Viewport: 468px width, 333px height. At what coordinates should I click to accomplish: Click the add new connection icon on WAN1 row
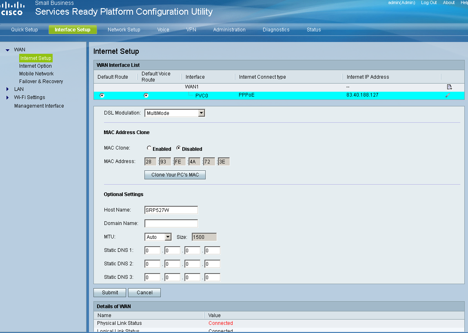[449, 86]
